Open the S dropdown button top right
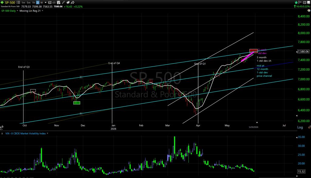The width and height of the screenshot is (311, 178). coord(304,2)
